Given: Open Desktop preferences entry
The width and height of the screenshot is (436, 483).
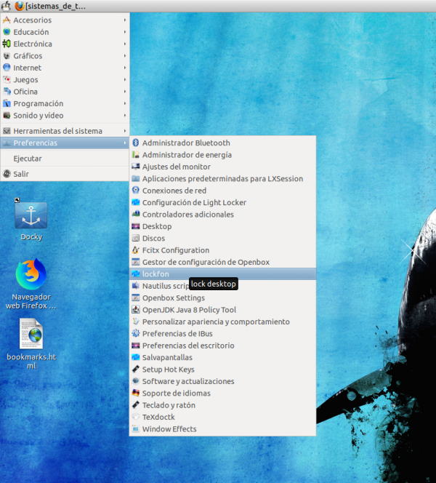Looking at the screenshot, I should [x=223, y=226].
